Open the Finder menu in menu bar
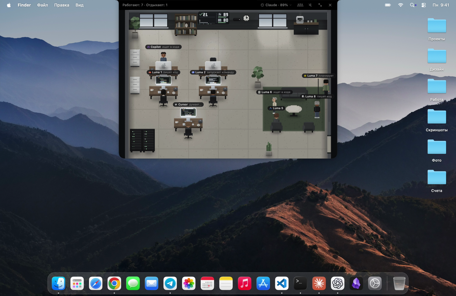The image size is (456, 296). click(24, 5)
